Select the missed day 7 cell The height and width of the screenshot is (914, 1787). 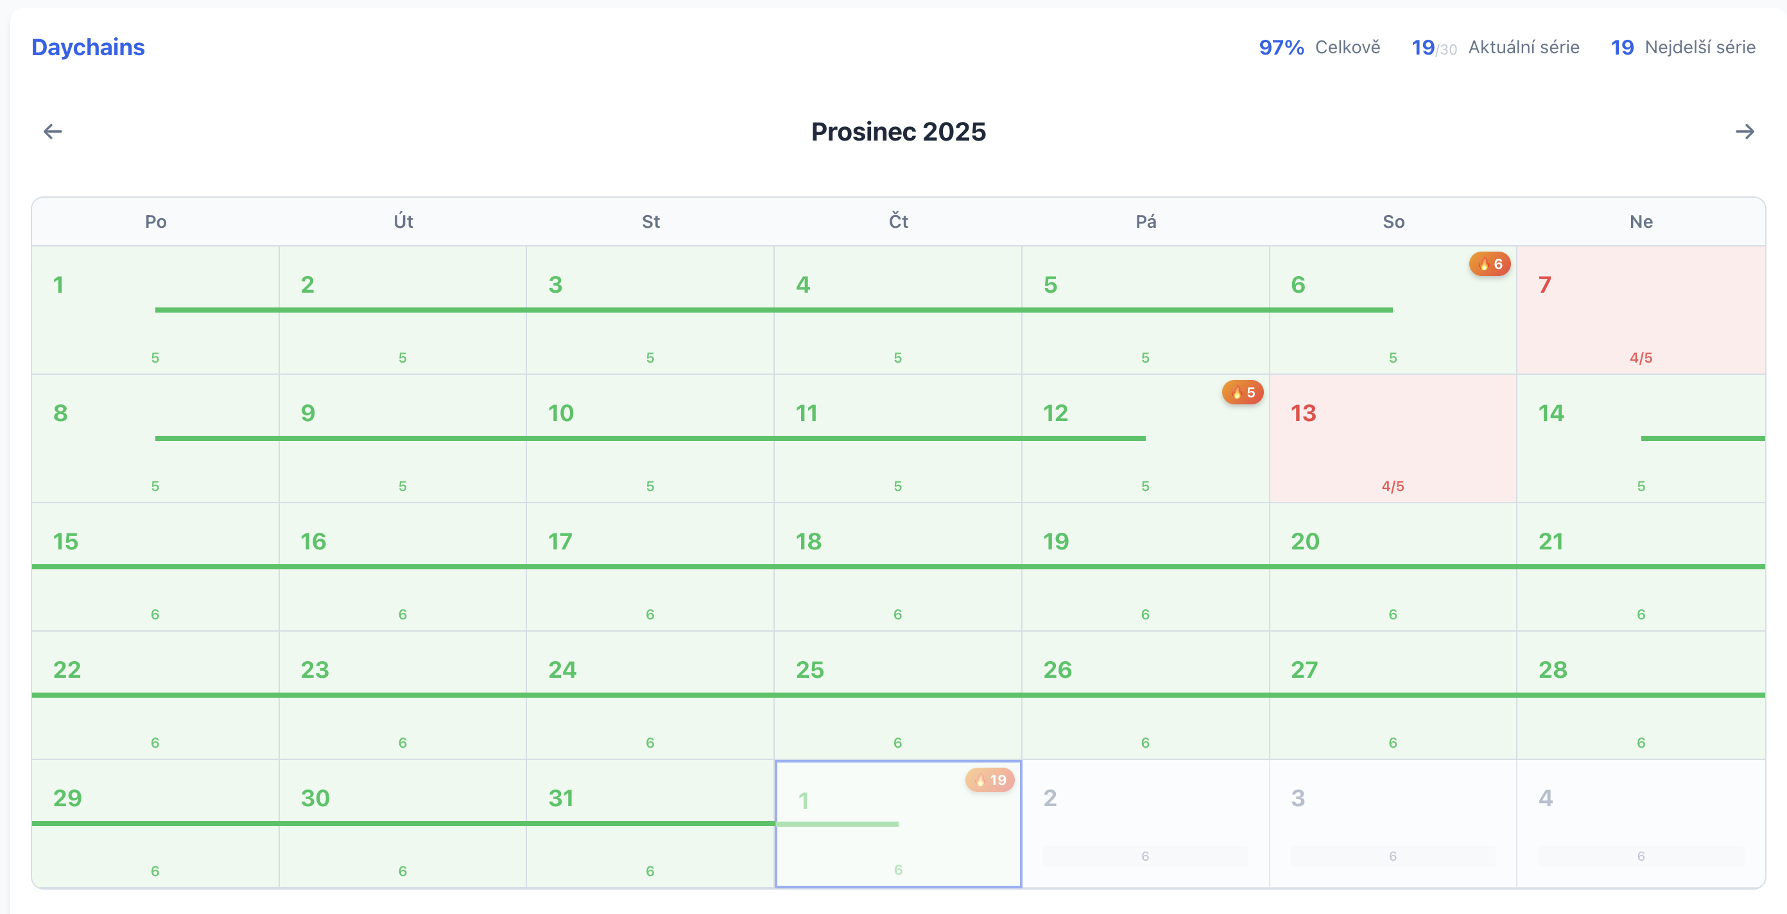(x=1641, y=309)
